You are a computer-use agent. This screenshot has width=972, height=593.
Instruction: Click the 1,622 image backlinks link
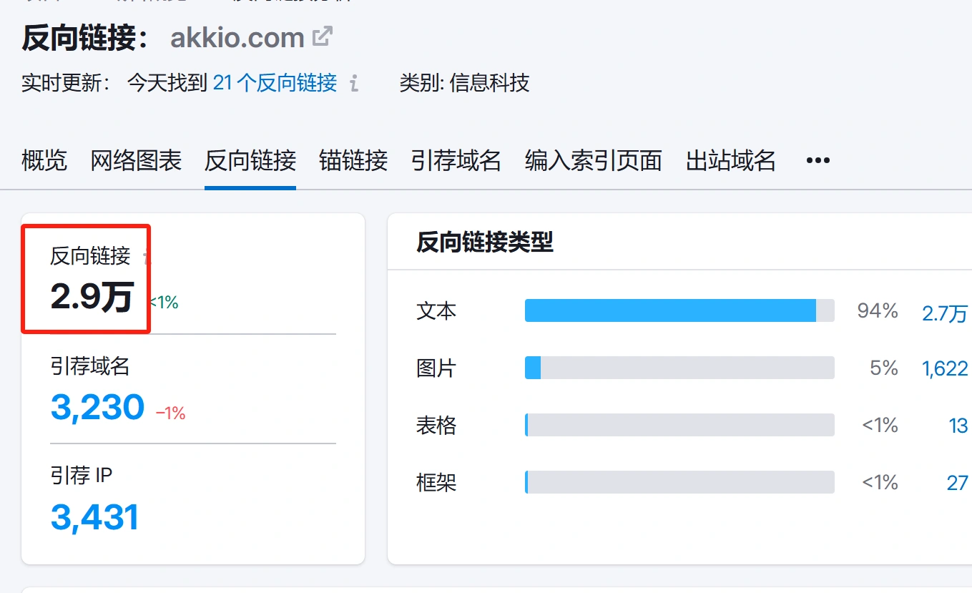[x=945, y=368]
